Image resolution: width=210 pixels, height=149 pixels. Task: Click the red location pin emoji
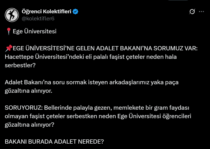point(8,31)
